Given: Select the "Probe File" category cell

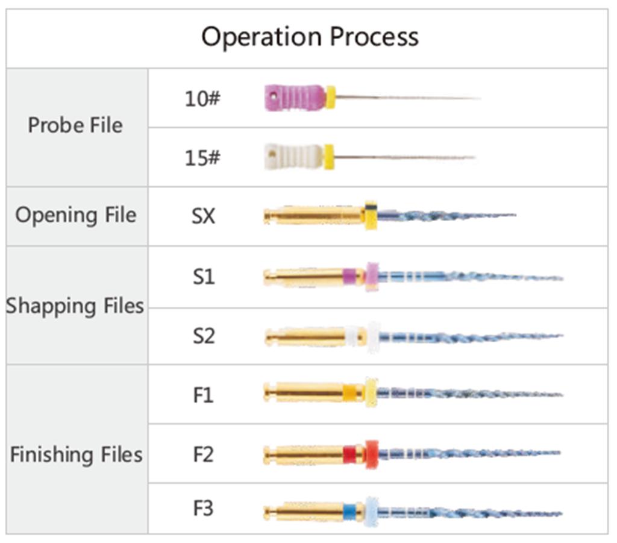Looking at the screenshot, I should 75,125.
